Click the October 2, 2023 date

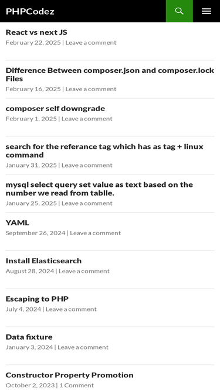coord(30,386)
